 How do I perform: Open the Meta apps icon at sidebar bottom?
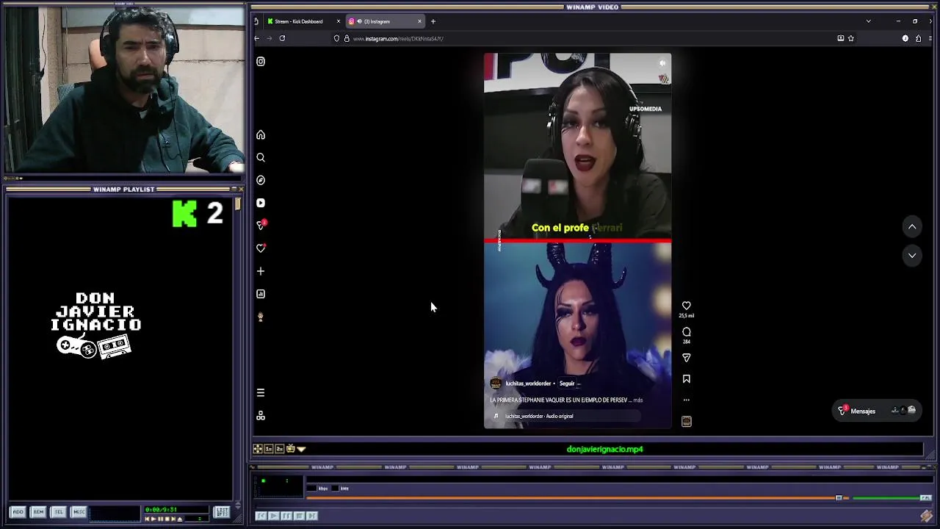click(x=261, y=416)
